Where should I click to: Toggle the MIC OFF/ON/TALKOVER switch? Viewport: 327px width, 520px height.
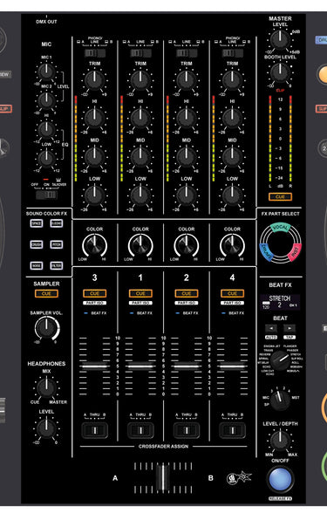pos(46,195)
